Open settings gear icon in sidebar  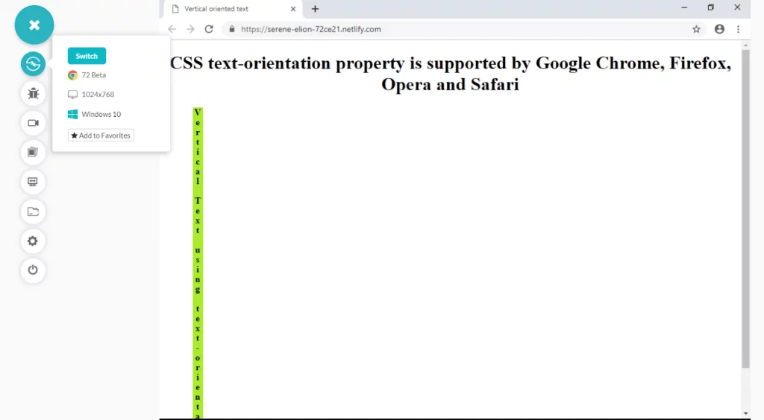click(x=33, y=241)
